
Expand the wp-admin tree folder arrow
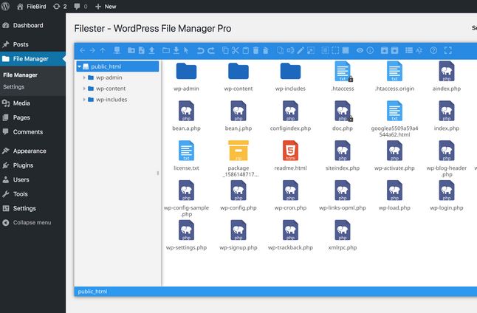click(84, 78)
